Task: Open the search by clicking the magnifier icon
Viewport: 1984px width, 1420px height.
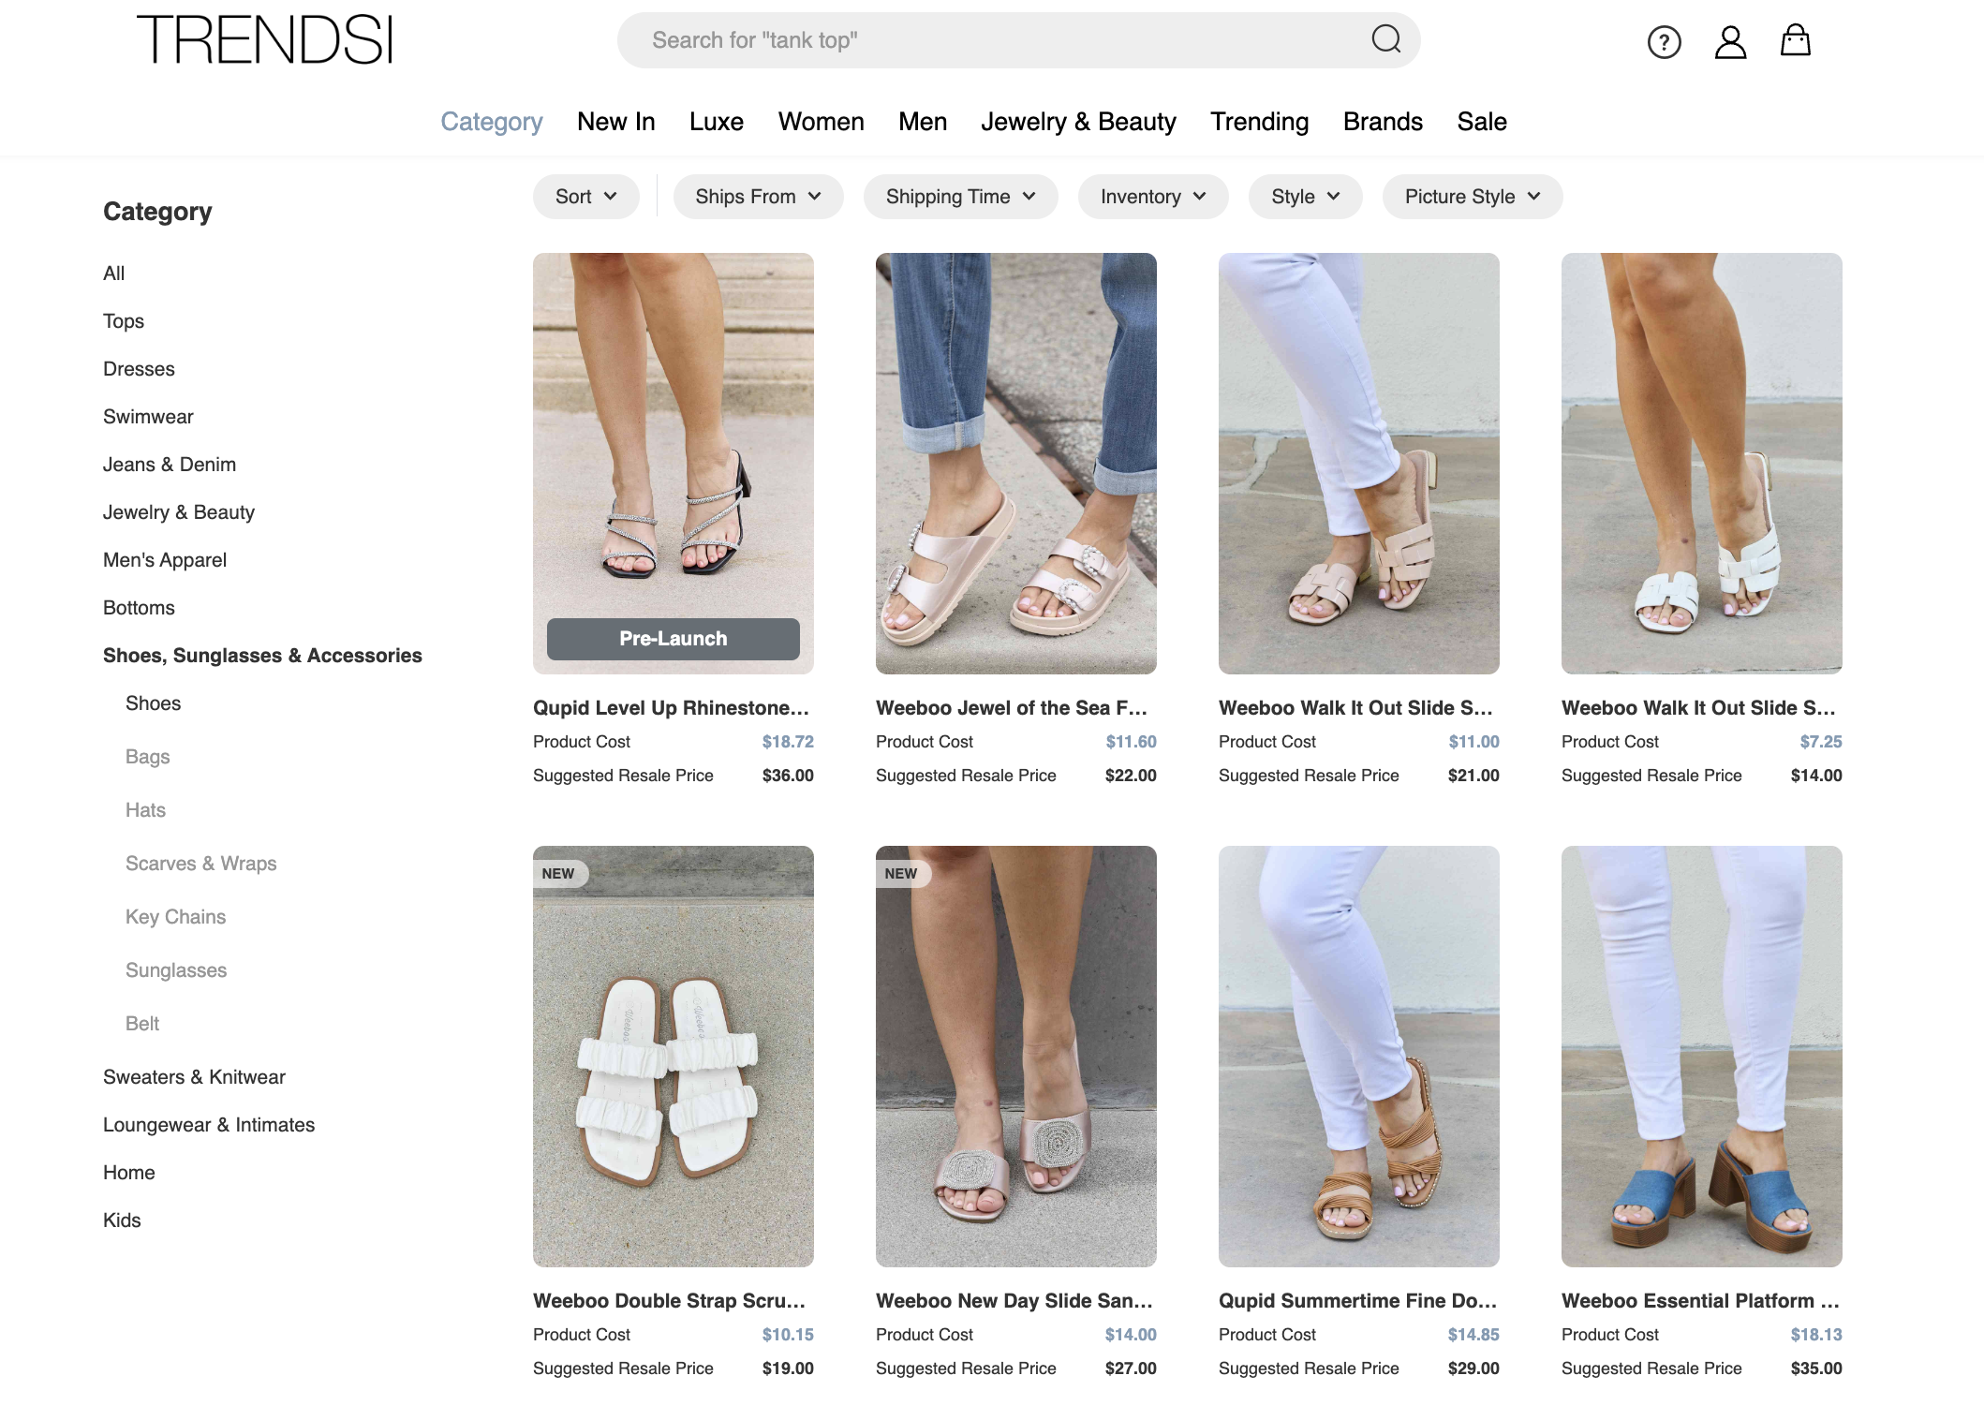Action: pos(1386,39)
